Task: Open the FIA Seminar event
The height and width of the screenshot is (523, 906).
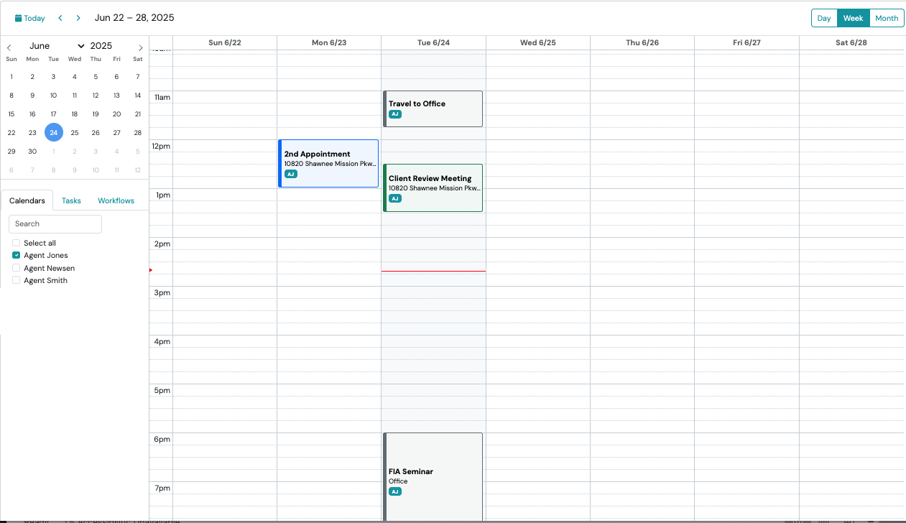Action: [x=433, y=477]
